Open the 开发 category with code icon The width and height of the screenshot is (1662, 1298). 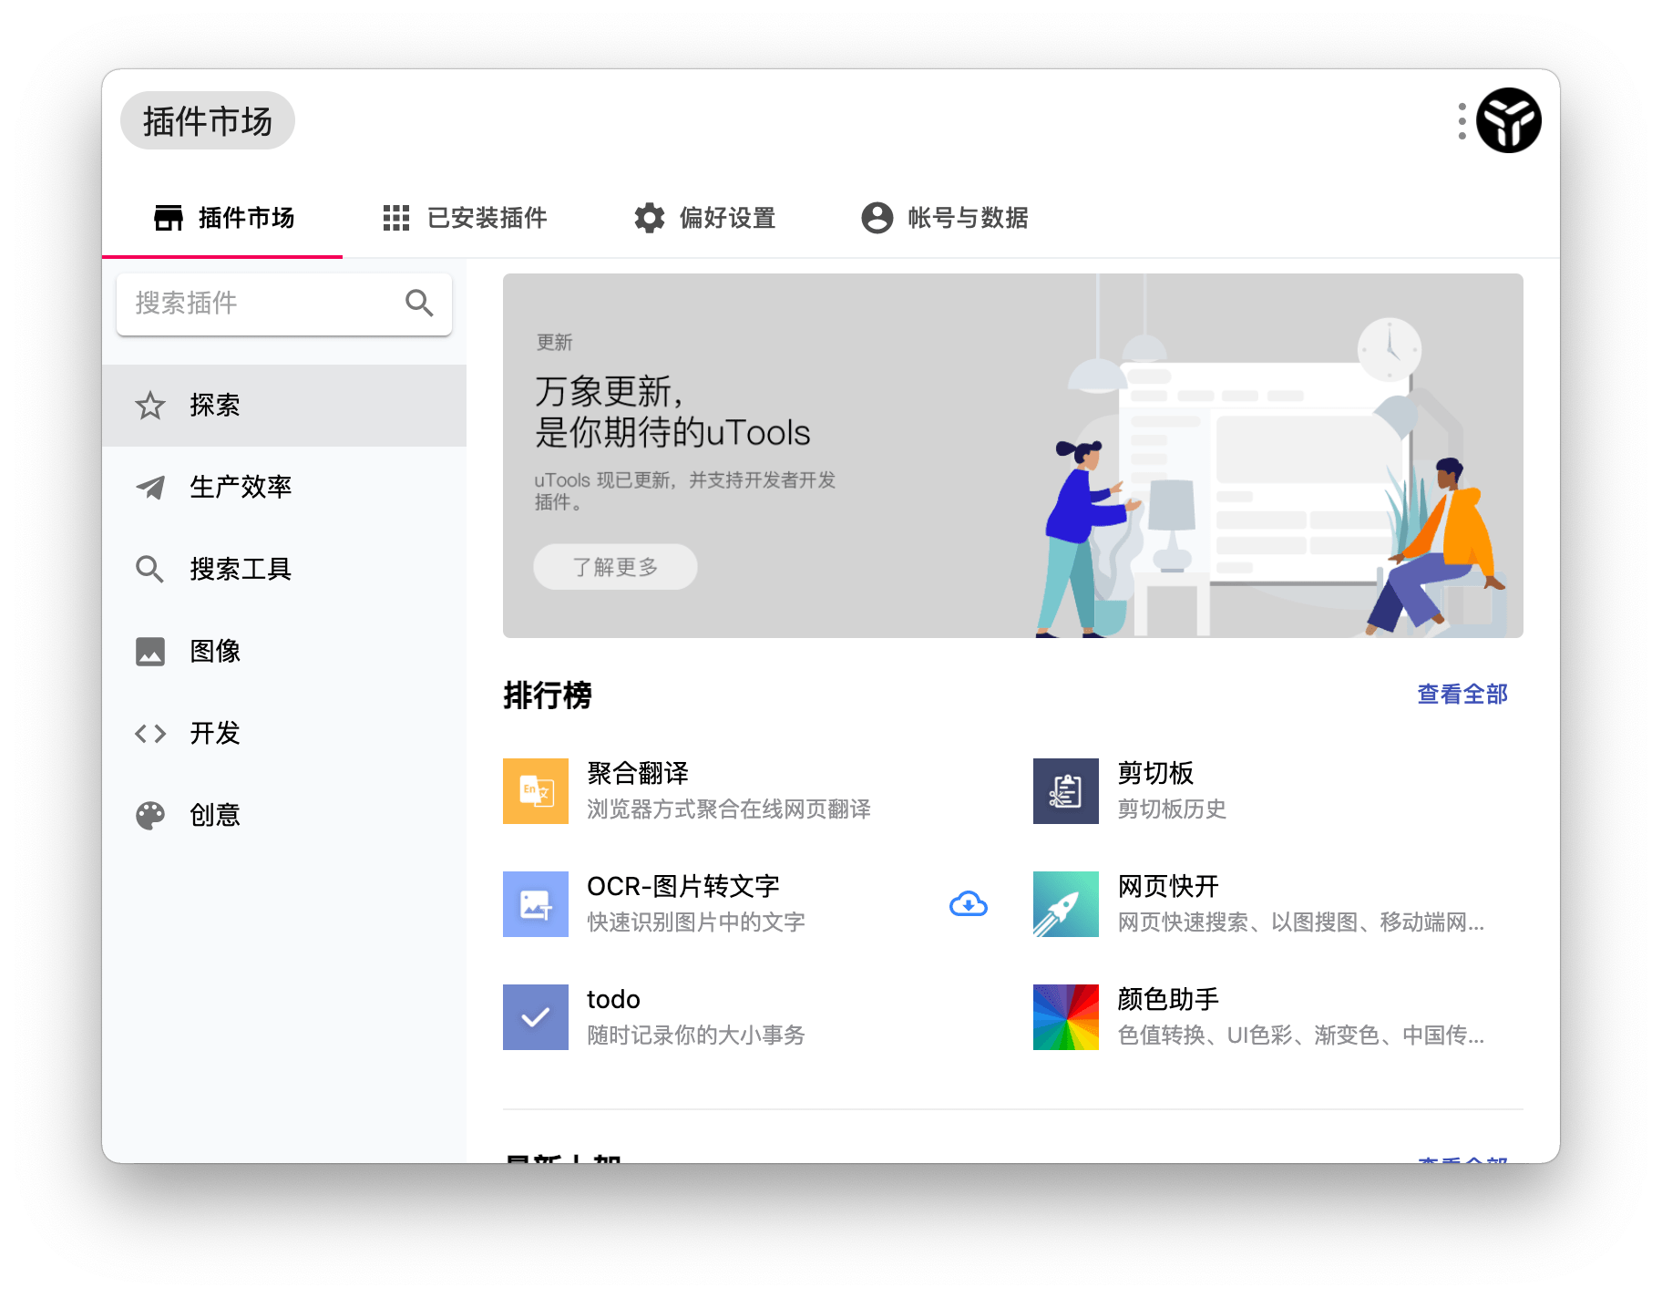[x=149, y=733]
